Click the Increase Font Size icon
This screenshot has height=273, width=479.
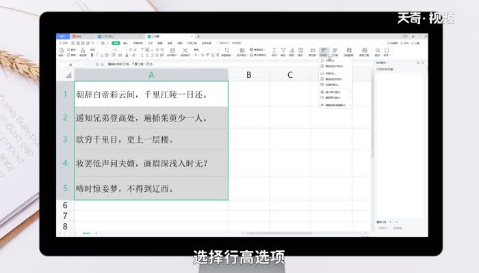[x=131, y=50]
